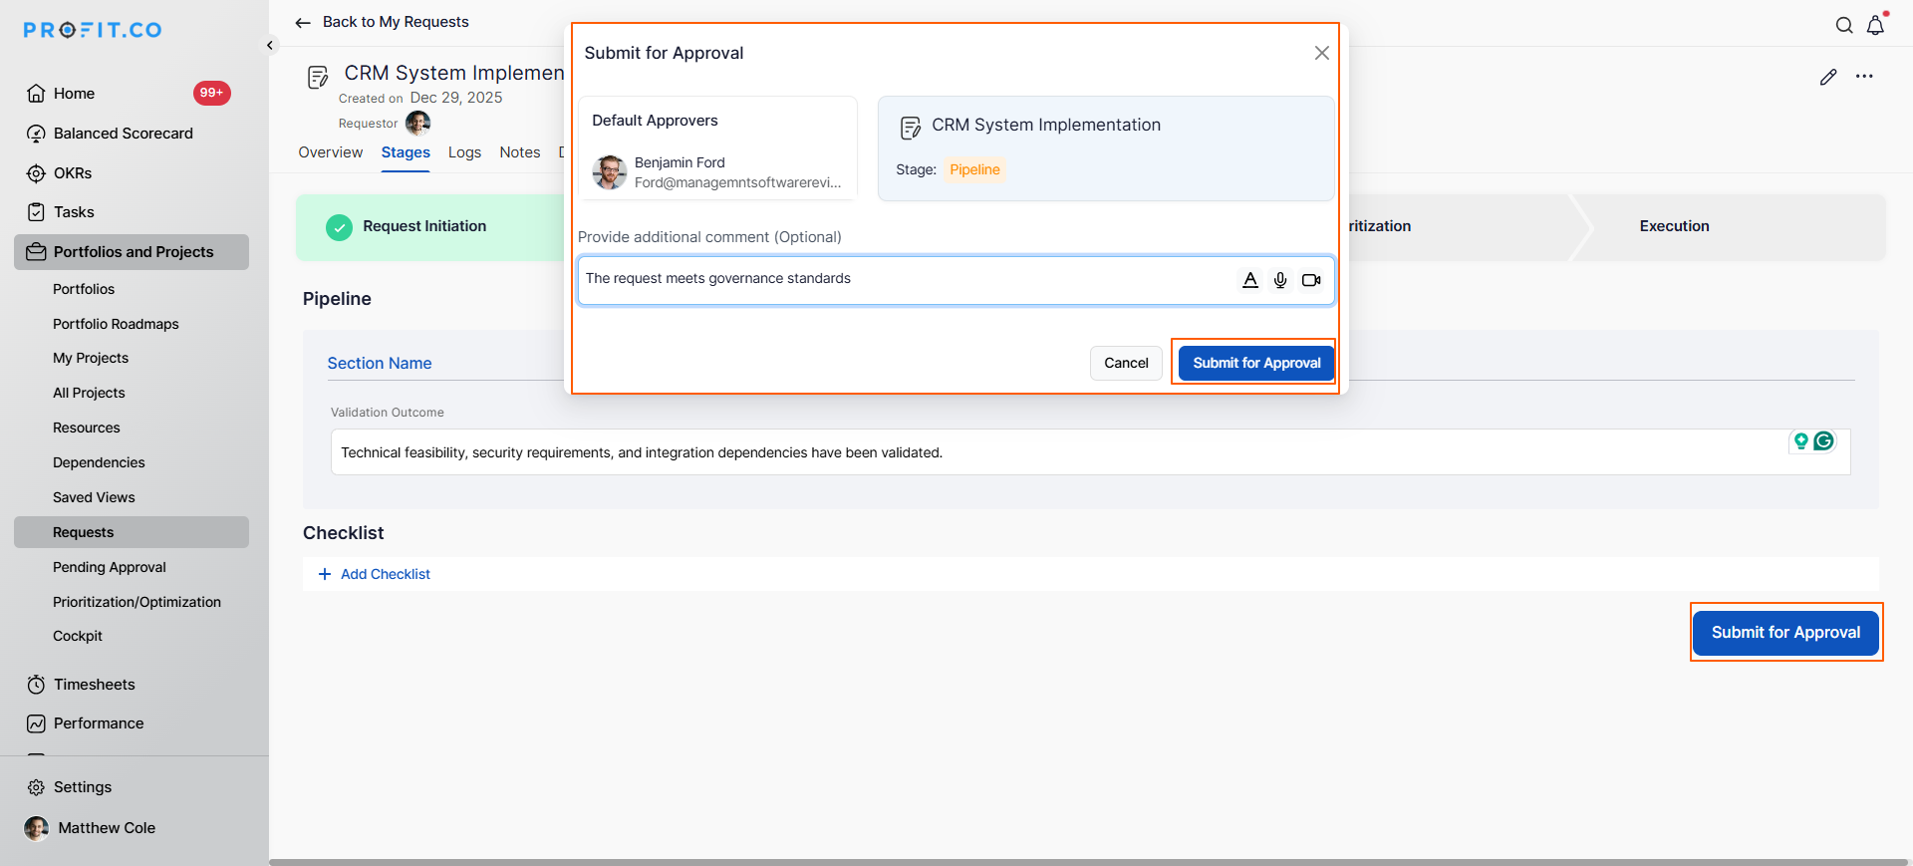The width and height of the screenshot is (1913, 866).
Task: Open Pending Approval in sidebar
Action: [x=110, y=567]
